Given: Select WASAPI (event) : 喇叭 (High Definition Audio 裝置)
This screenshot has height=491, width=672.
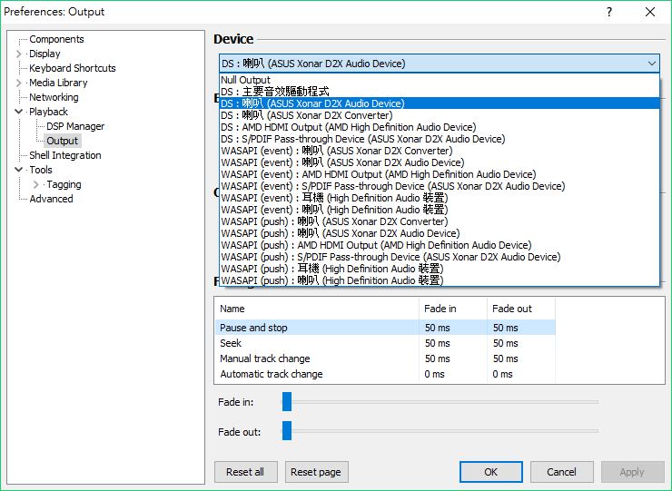Looking at the screenshot, I should point(440,210).
